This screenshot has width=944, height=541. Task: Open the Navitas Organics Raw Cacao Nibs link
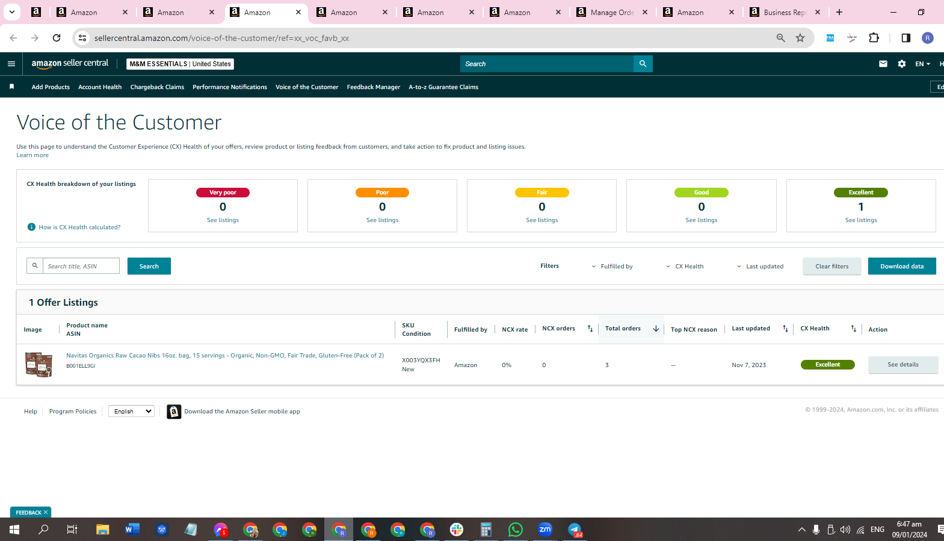click(x=225, y=356)
